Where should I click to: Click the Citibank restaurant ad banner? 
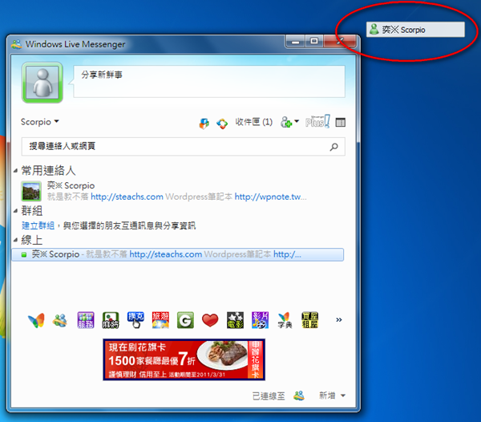click(x=184, y=359)
